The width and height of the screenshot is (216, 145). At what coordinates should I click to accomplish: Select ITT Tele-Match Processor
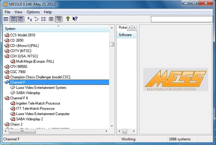click(35, 108)
